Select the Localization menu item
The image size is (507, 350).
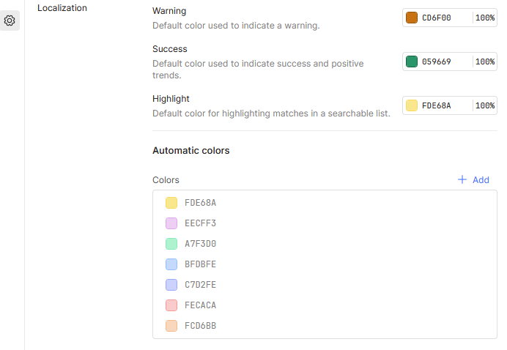(62, 8)
